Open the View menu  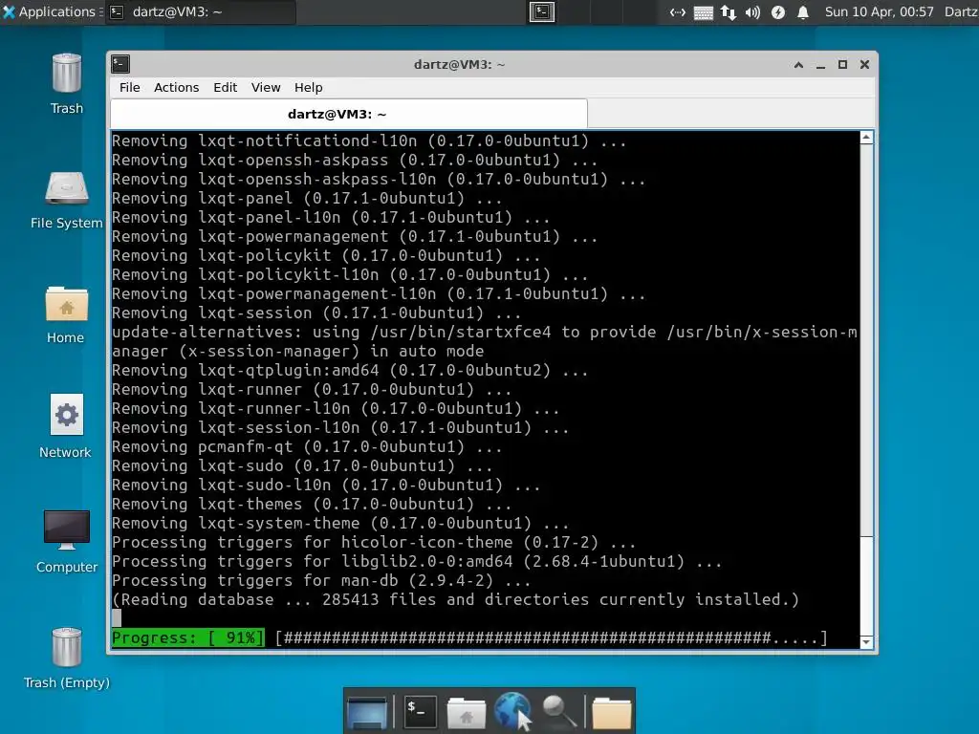(266, 87)
